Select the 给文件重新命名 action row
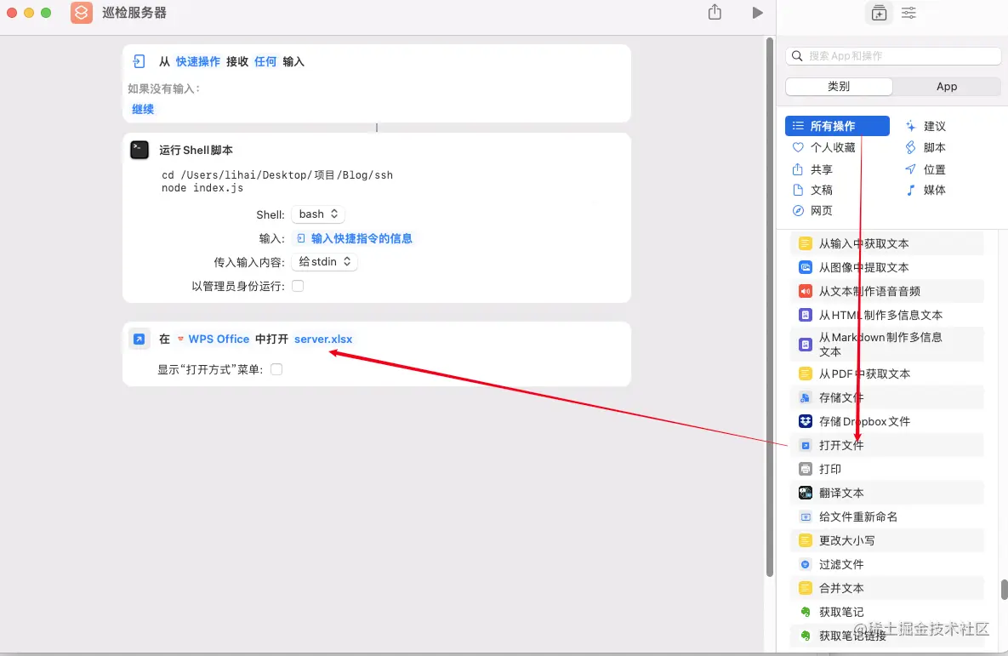The width and height of the screenshot is (1008, 656). click(887, 516)
